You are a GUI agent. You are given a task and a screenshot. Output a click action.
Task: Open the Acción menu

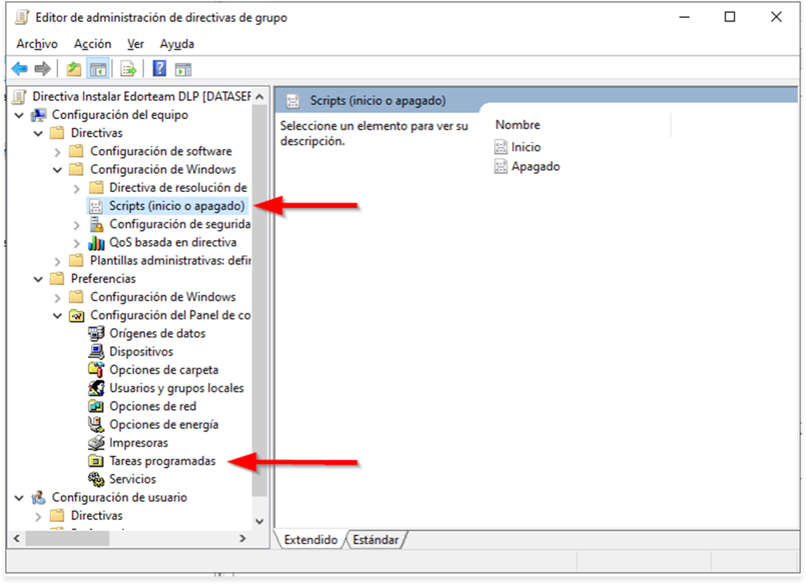point(93,44)
